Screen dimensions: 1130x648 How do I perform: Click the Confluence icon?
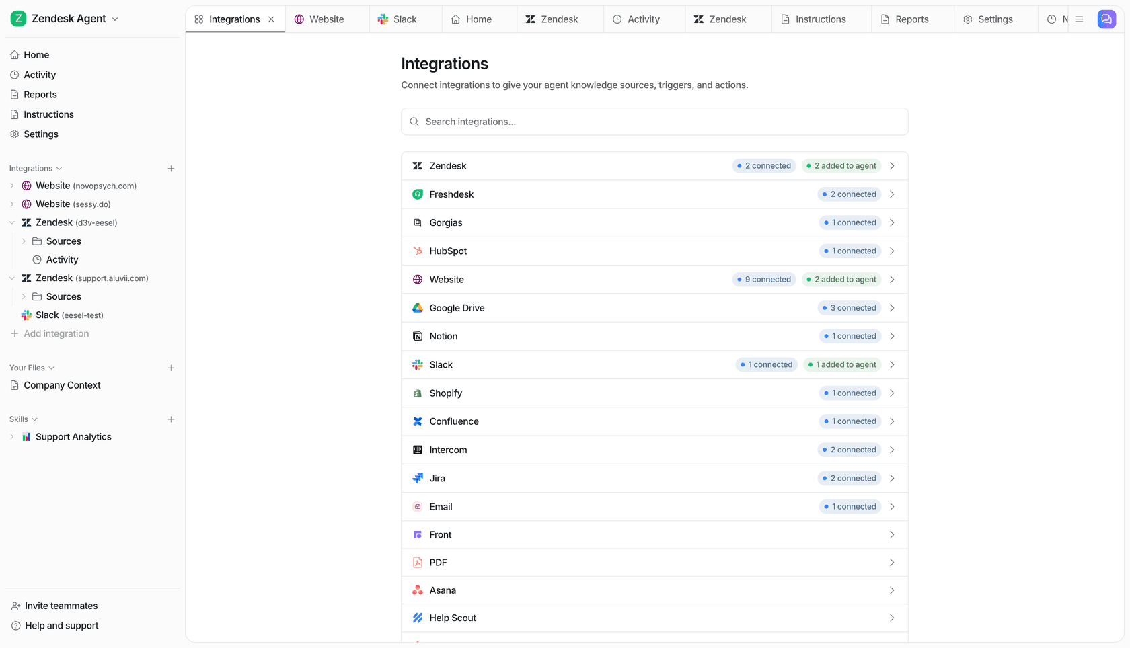pos(418,421)
